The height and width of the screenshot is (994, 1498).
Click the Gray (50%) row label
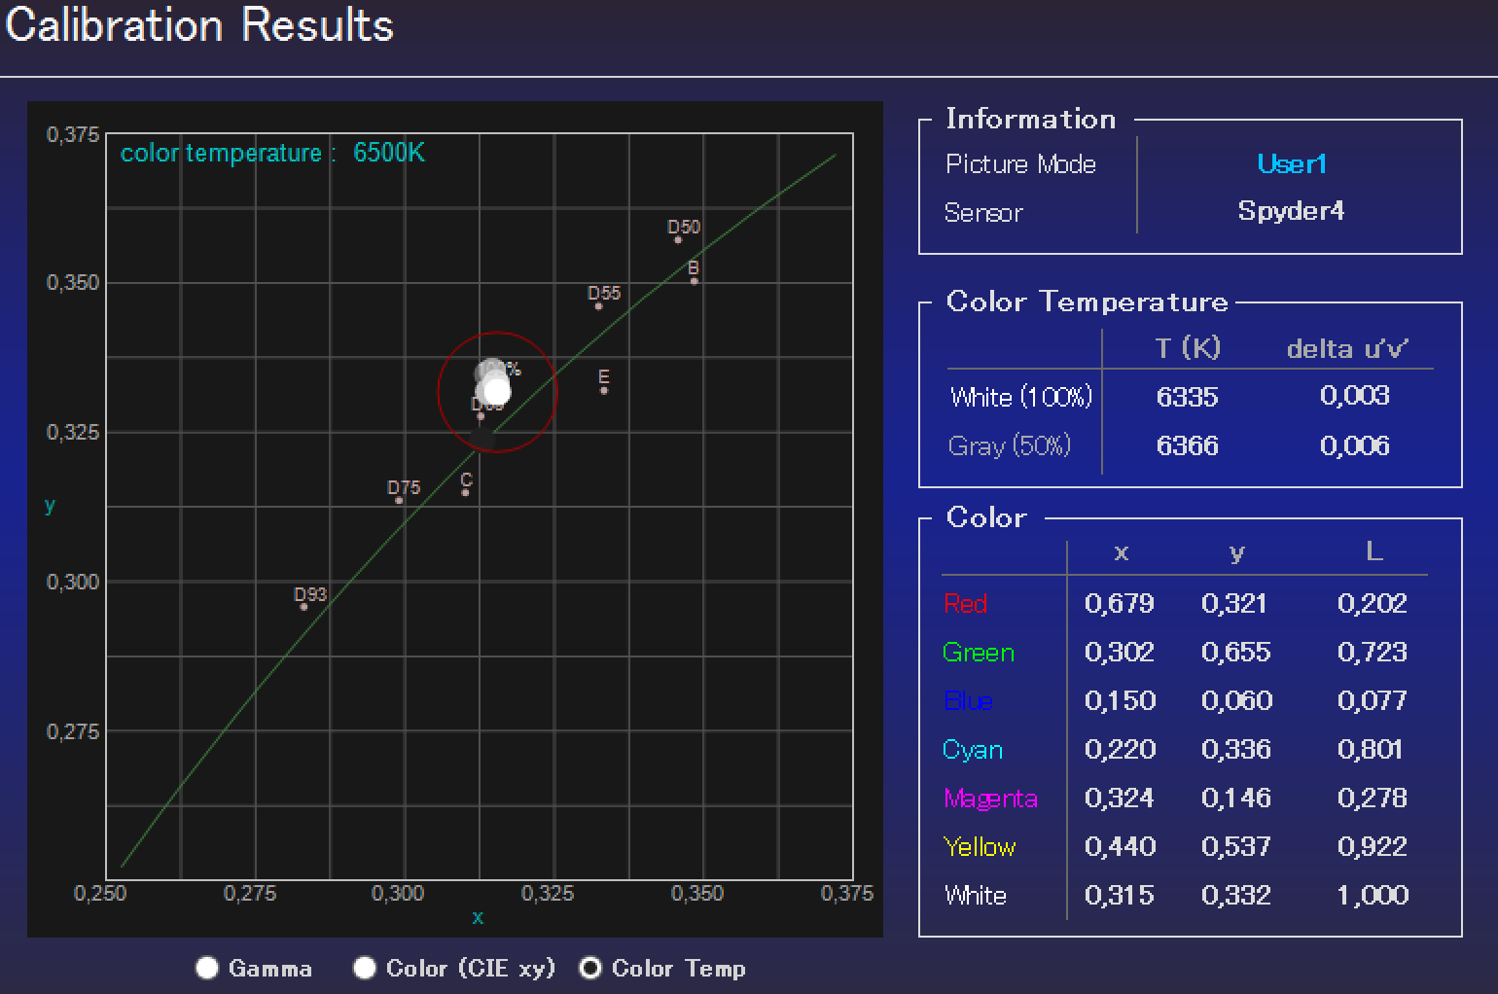point(1010,445)
